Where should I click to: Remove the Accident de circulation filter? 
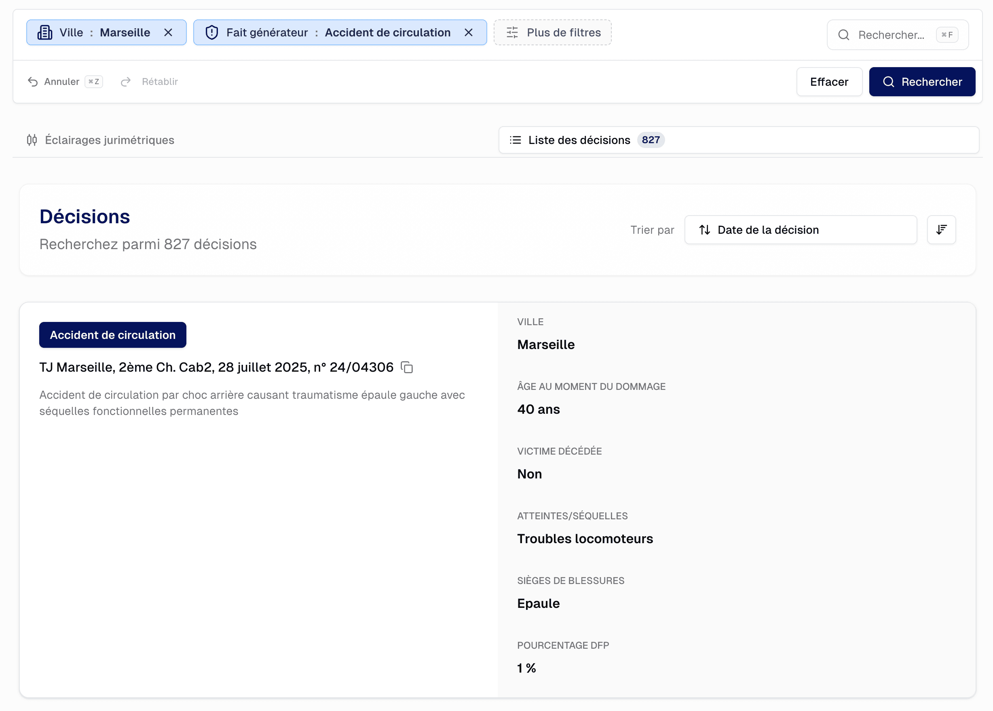[x=468, y=32]
